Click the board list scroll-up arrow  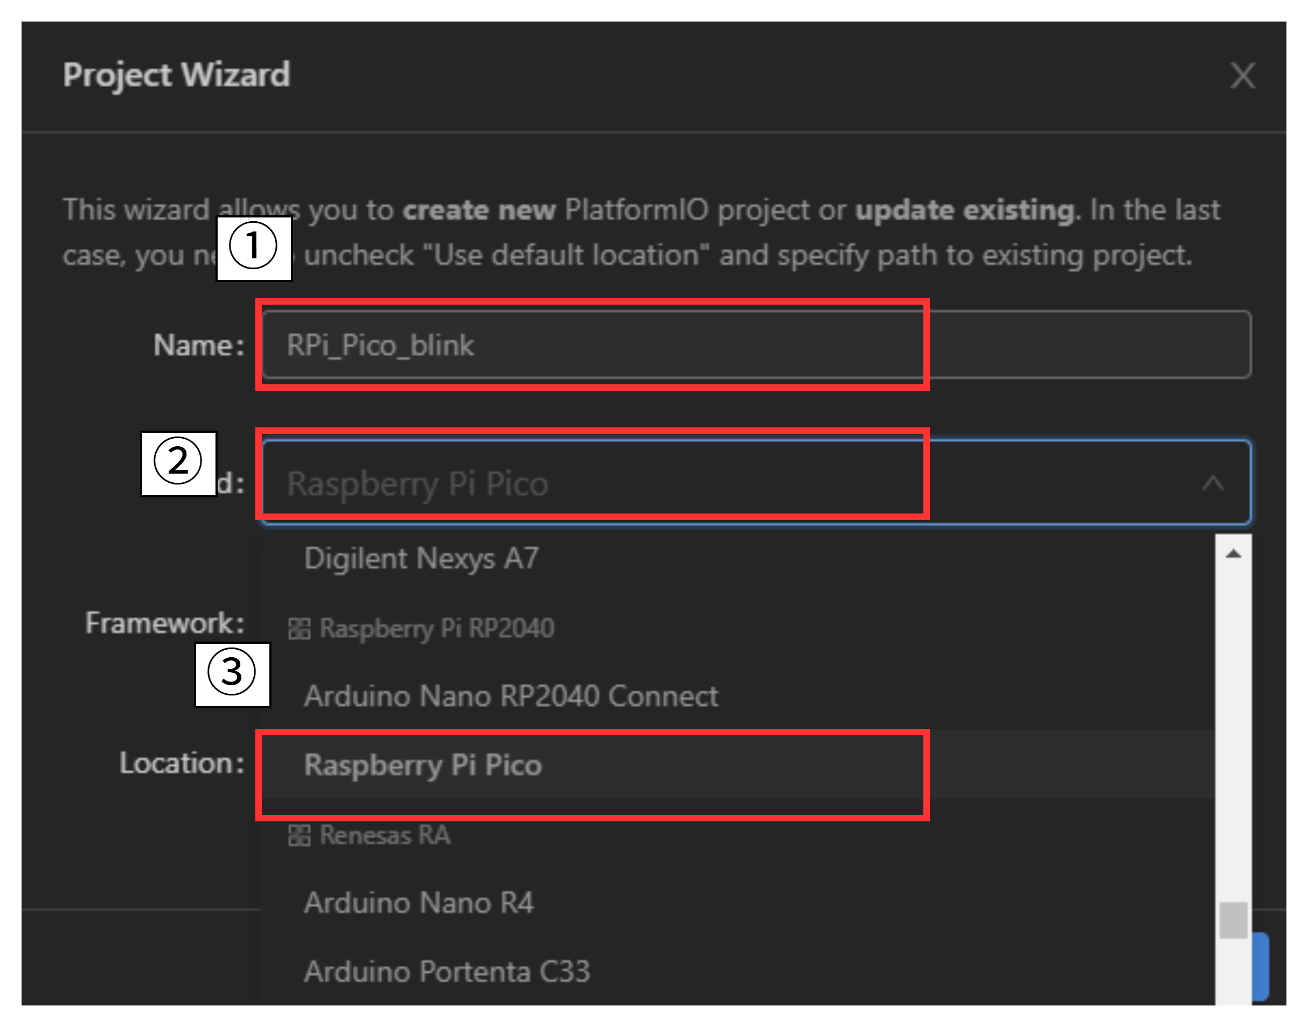point(1233,553)
